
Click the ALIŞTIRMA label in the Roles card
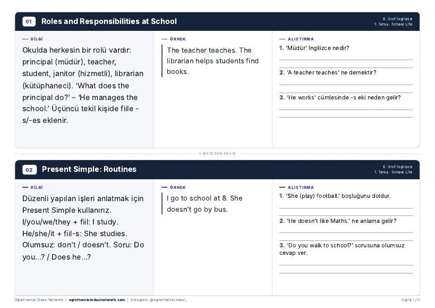click(301, 39)
